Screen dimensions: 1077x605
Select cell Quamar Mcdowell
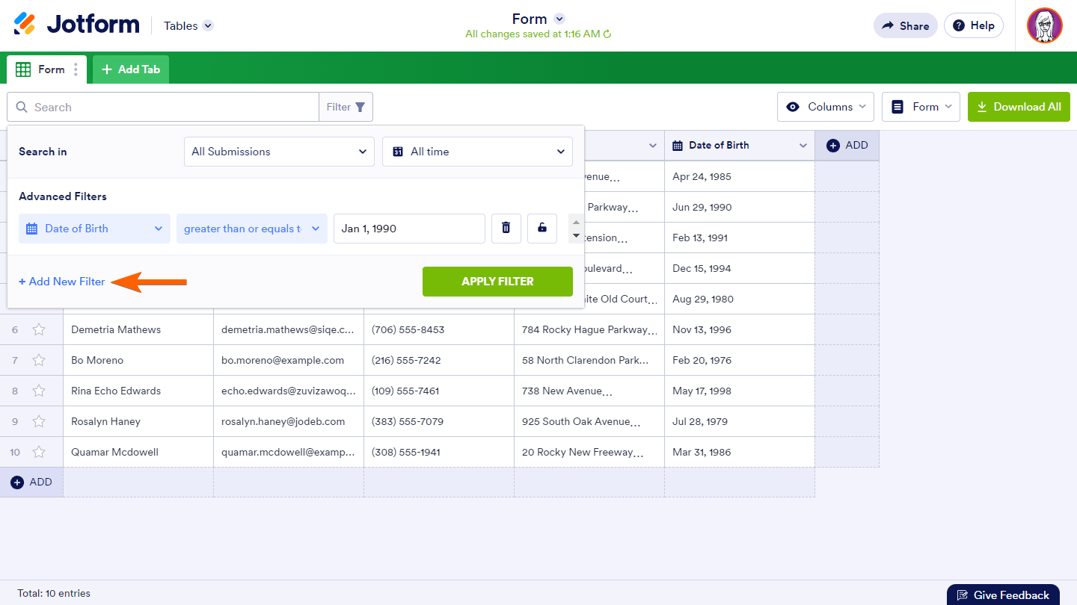point(138,452)
